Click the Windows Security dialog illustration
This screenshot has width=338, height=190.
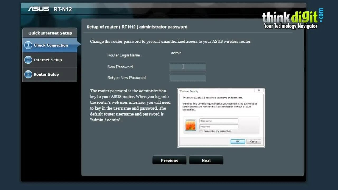[221, 118]
